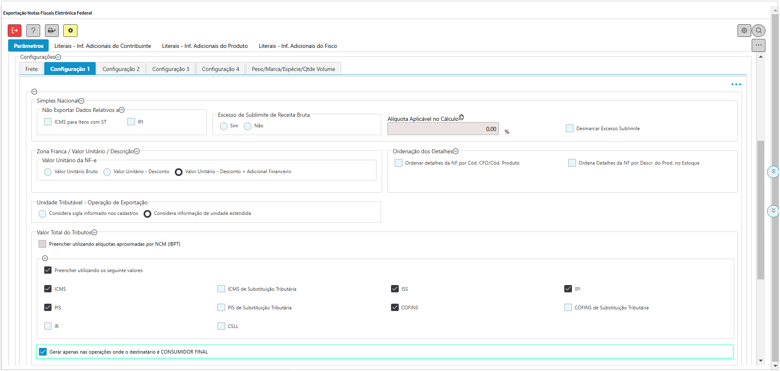Click the magnifier search icon
The width and height of the screenshot is (780, 371).
point(759,30)
